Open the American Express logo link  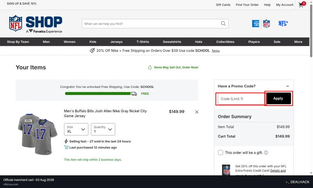pos(256,24)
